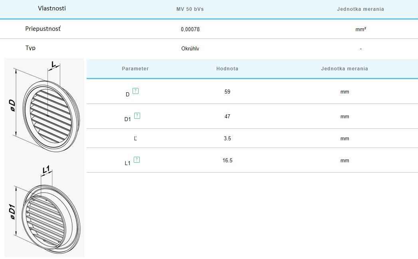Viewport: 418px width, 259px height.
Task: Click the Vlastnosti column header
Action: [52, 8]
